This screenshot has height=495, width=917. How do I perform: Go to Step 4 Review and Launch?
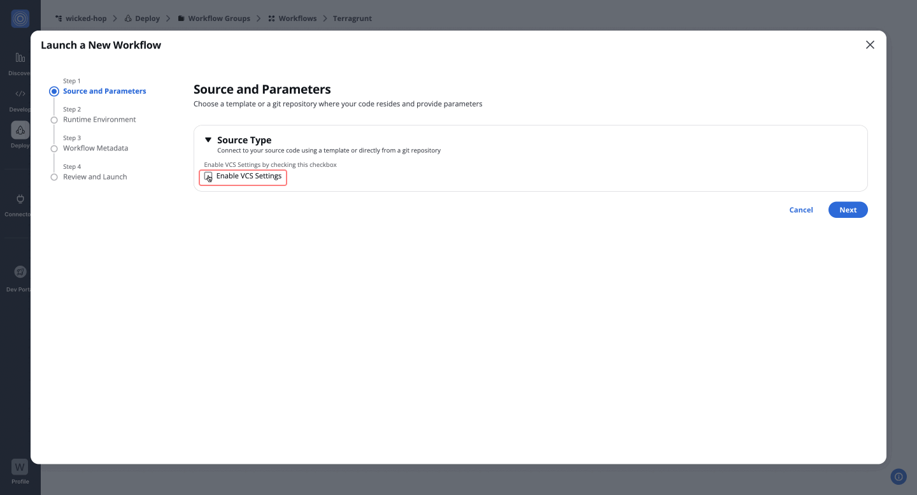(x=95, y=177)
